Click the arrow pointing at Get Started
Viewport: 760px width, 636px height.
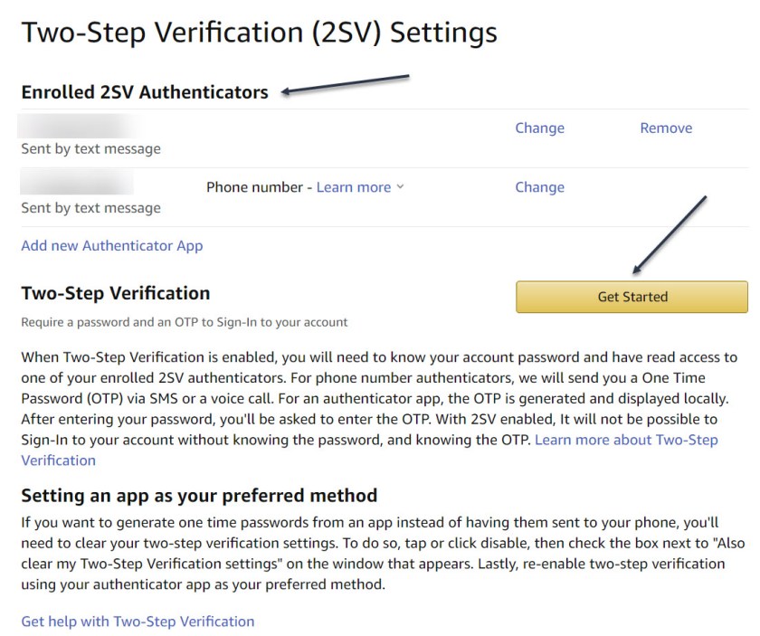point(670,233)
